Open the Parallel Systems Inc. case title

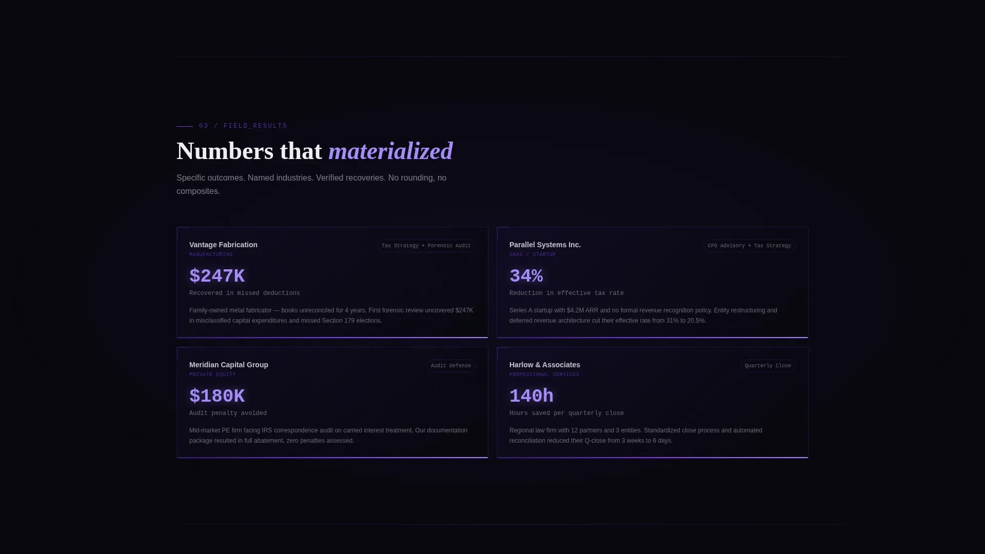coord(545,245)
